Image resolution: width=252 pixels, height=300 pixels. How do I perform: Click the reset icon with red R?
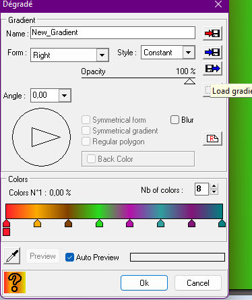[x=212, y=138]
